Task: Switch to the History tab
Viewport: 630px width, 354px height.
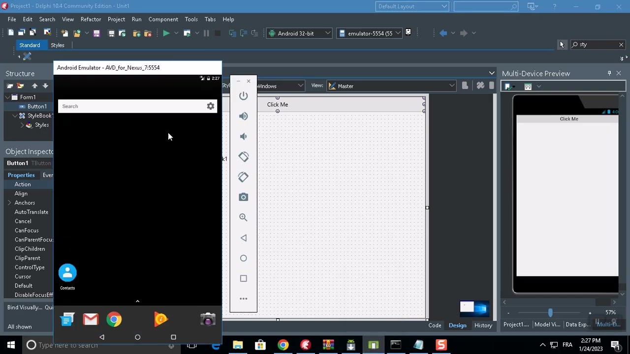Action: tap(483, 325)
